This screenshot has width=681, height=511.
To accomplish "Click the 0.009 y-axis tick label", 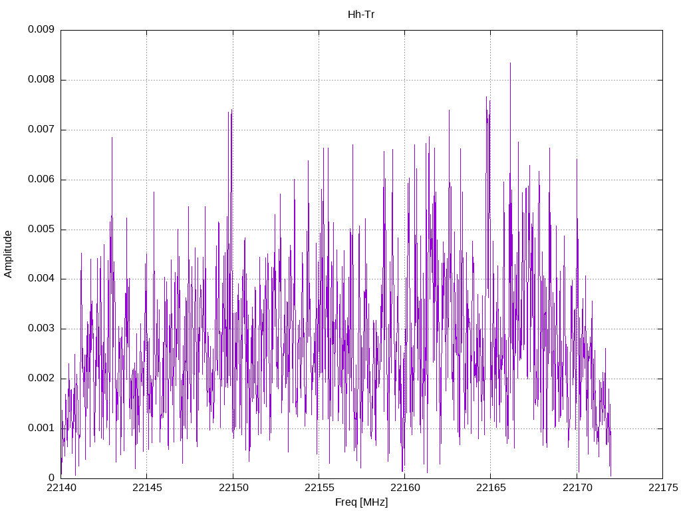I will pos(41,29).
